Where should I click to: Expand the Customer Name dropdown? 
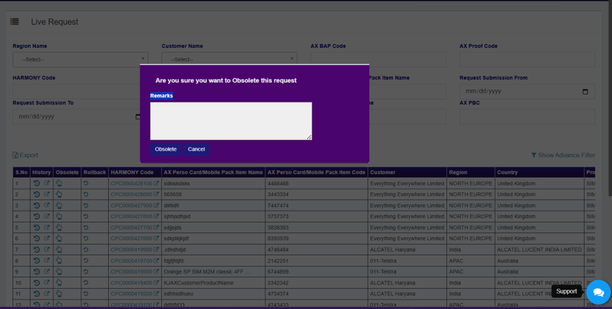pyautogui.click(x=229, y=59)
